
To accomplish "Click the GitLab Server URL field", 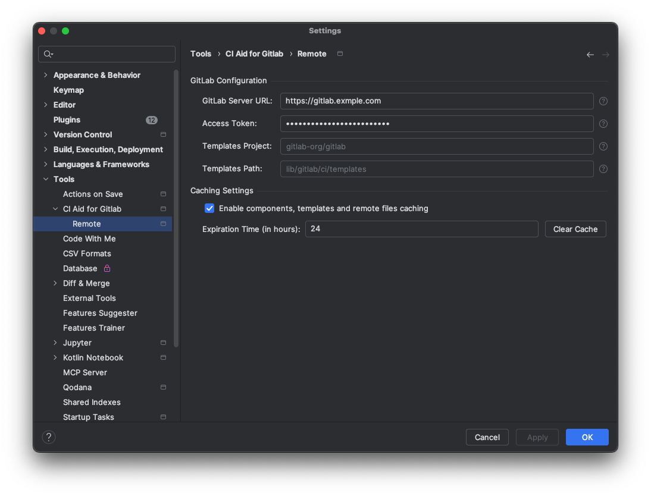I will 437,101.
